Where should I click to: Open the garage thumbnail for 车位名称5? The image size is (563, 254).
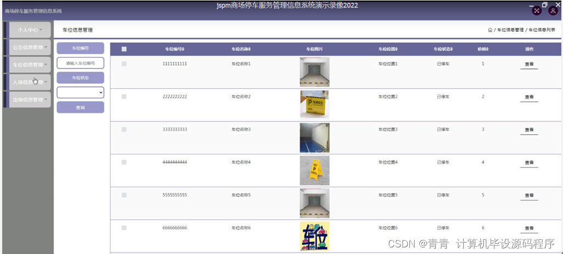314,203
